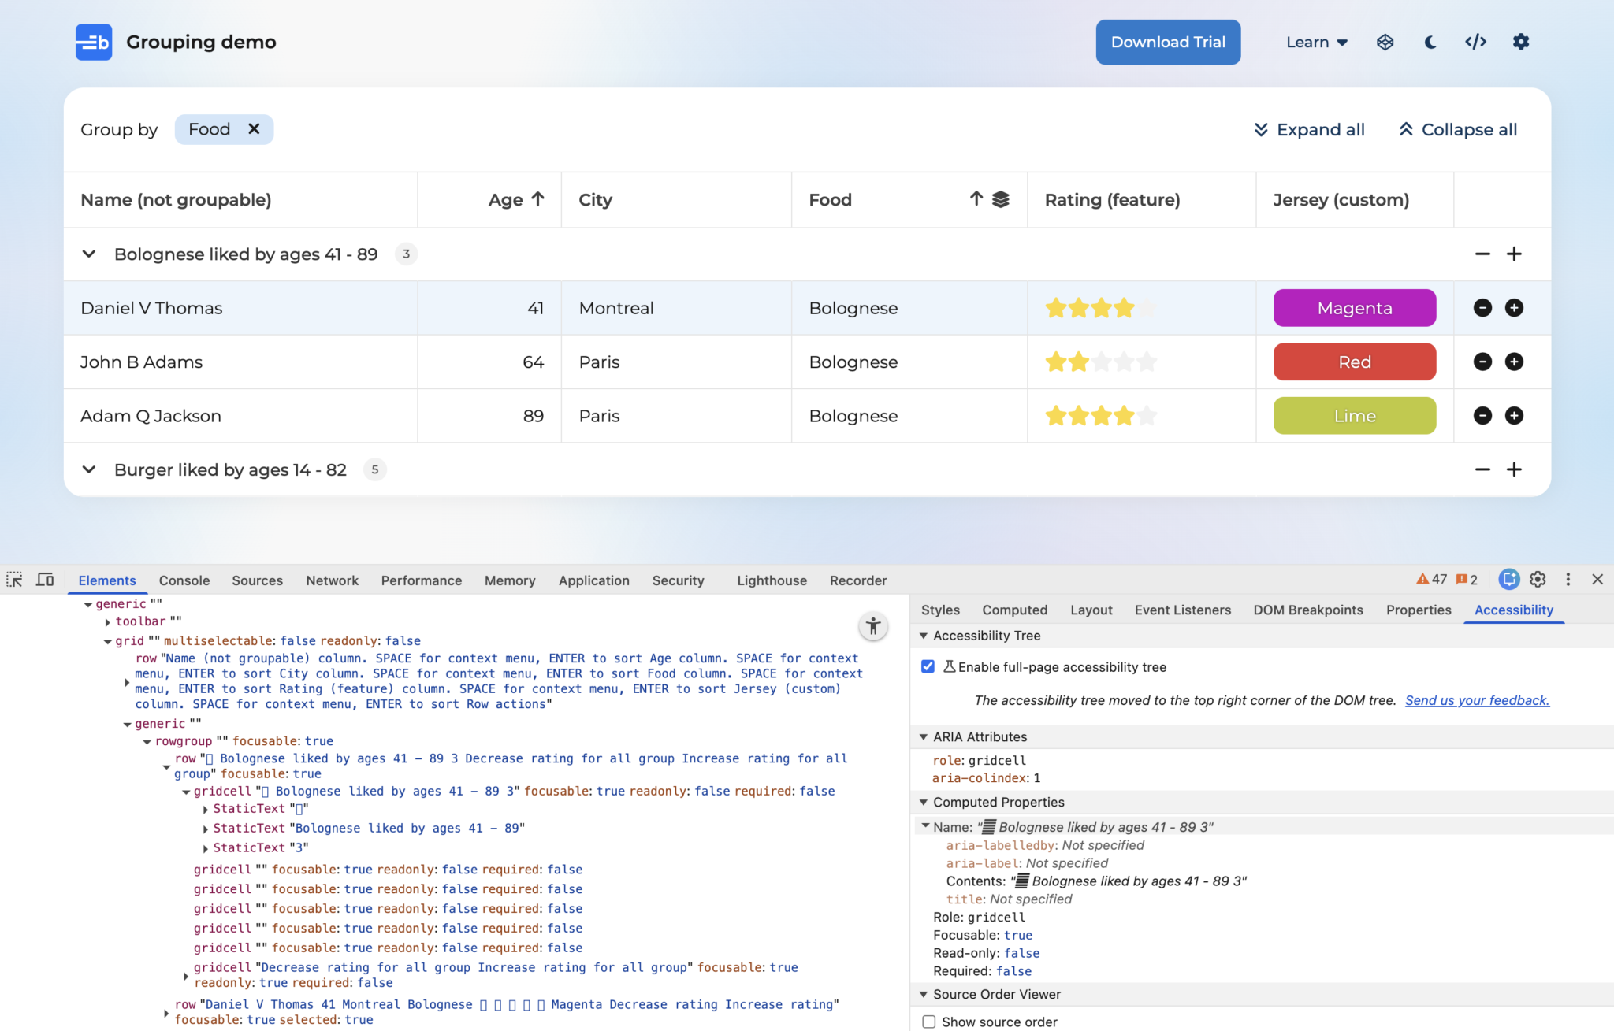
Task: Collapse the ARIA Attributes section
Action: [x=924, y=737]
